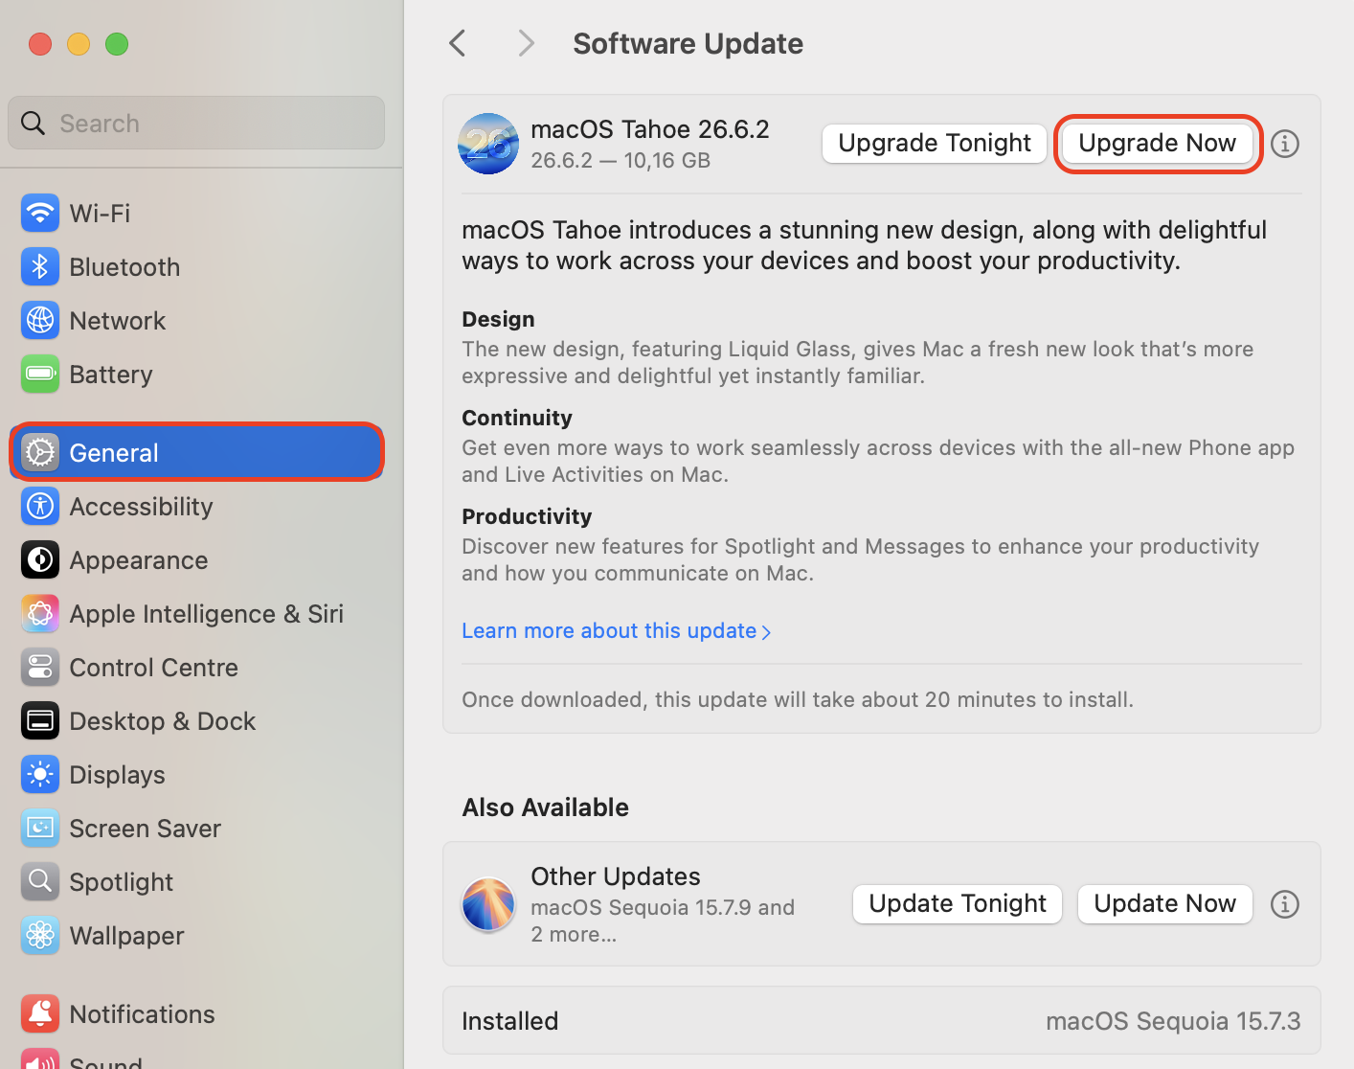Click the search magnifier icon
This screenshot has height=1069, width=1354.
tap(34, 123)
